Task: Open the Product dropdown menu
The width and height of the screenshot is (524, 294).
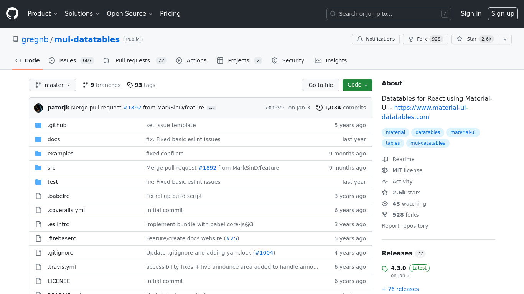Action: (43, 14)
